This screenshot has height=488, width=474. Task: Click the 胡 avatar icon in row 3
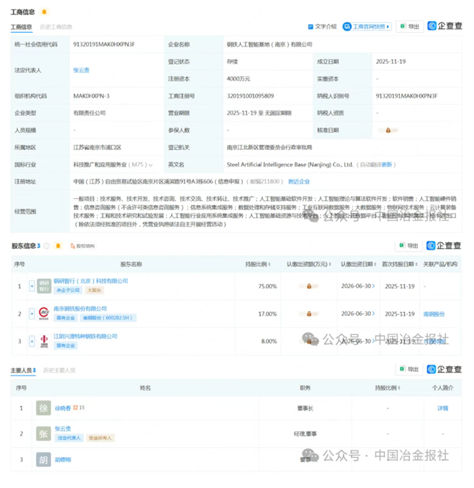[x=45, y=459]
